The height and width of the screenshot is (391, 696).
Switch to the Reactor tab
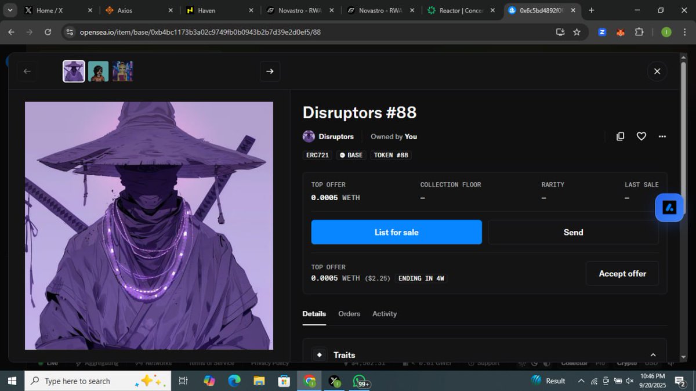tap(461, 10)
